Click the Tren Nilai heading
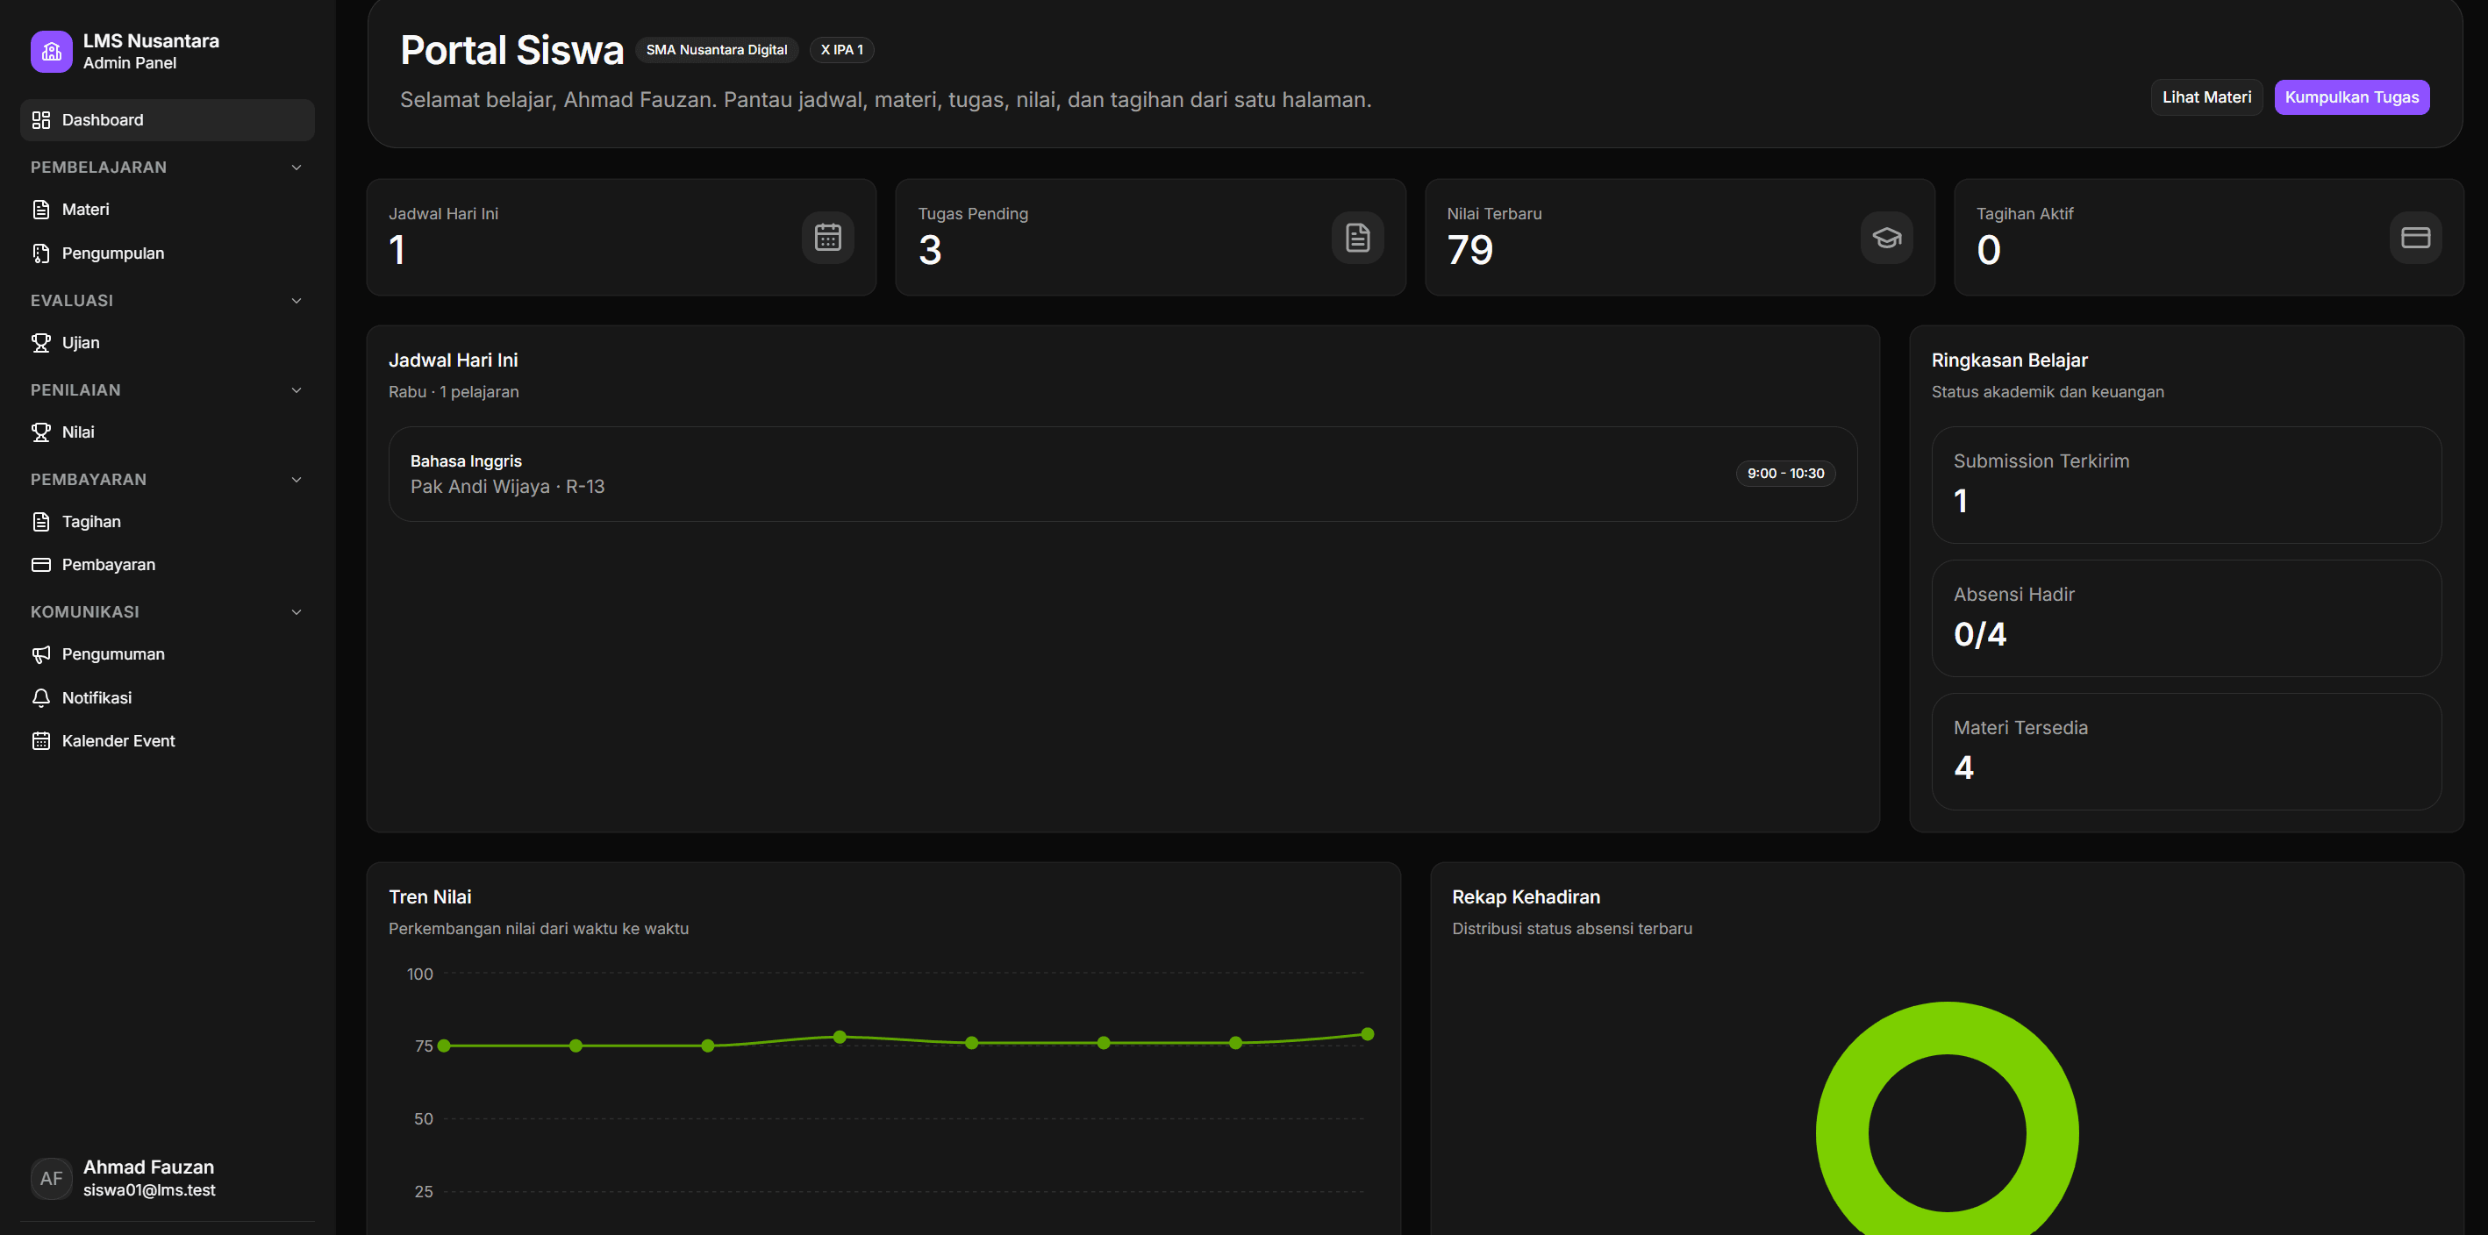The height and width of the screenshot is (1235, 2488). click(430, 897)
